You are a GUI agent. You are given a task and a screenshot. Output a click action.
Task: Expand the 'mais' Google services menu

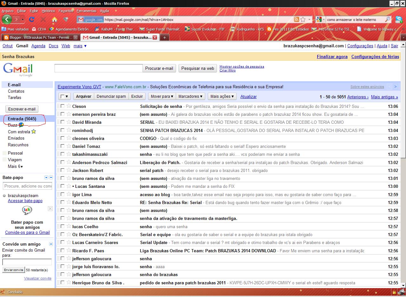[80, 46]
